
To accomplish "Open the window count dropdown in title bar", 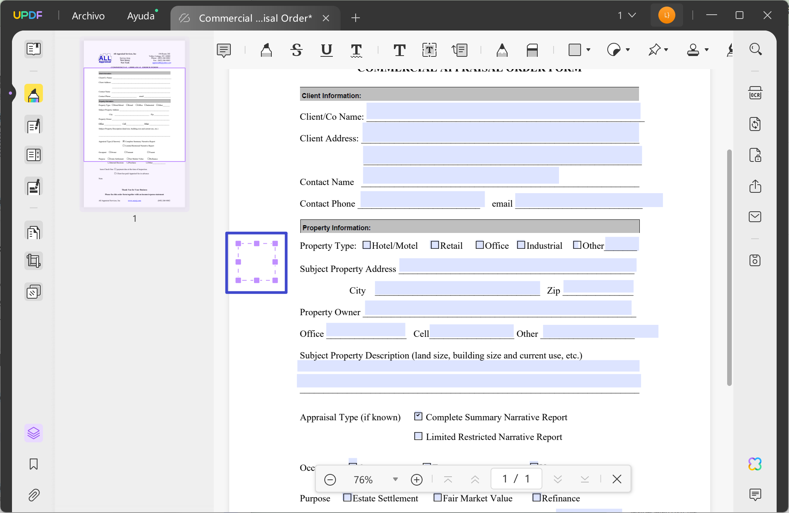I will (x=627, y=15).
